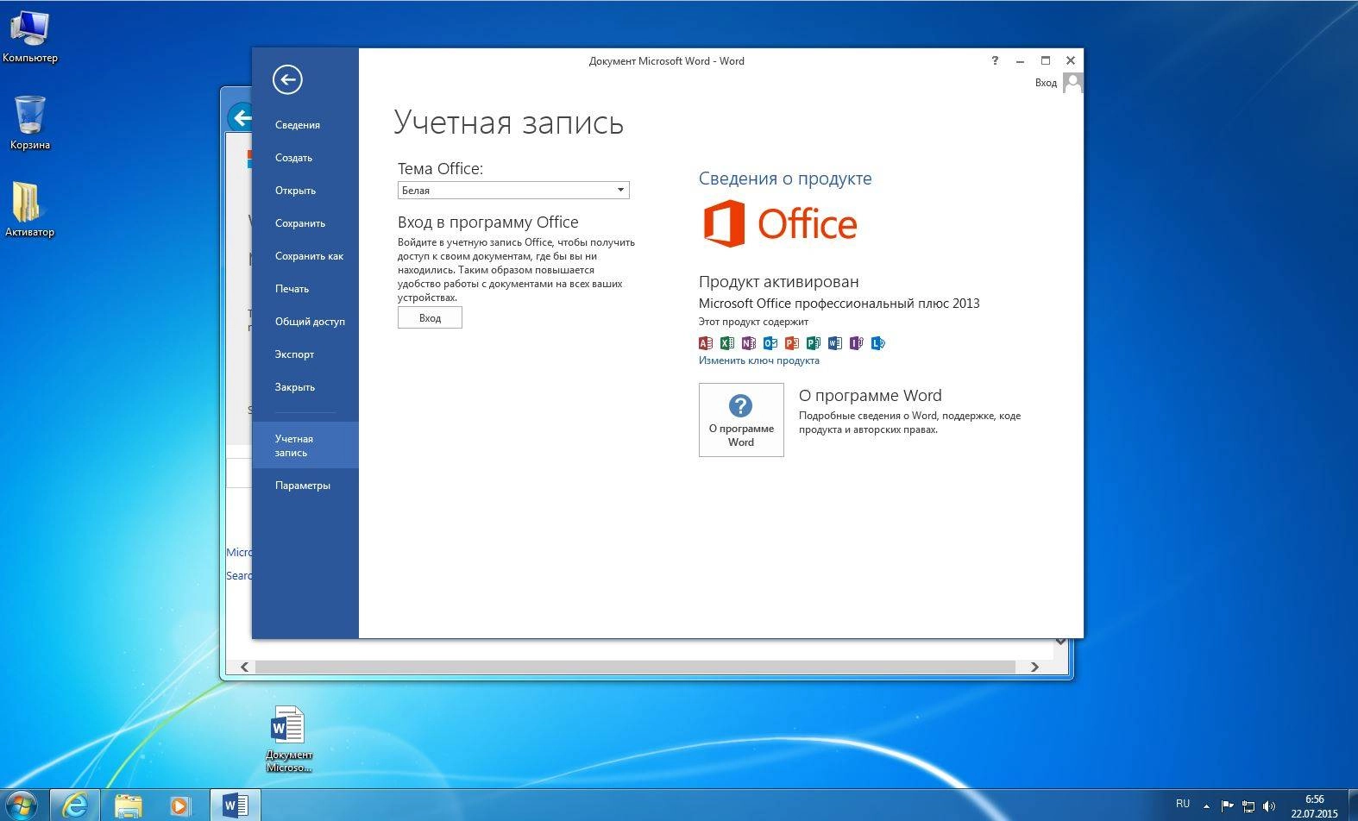Select the Учетная запись backstage tab

click(x=305, y=445)
